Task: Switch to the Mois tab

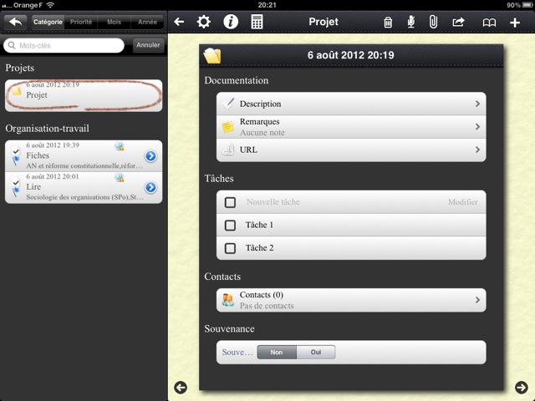Action: pos(114,23)
